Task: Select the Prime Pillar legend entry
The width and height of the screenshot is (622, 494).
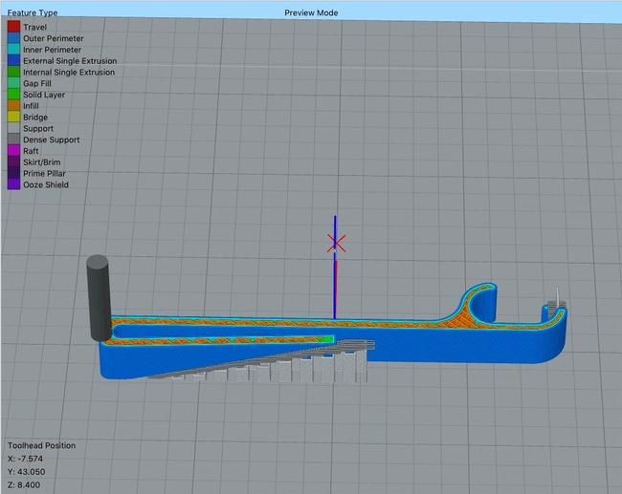Action: 44,174
